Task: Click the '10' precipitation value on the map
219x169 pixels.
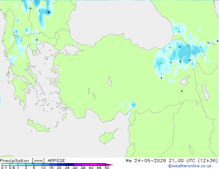Action: pyautogui.click(x=49, y=12)
